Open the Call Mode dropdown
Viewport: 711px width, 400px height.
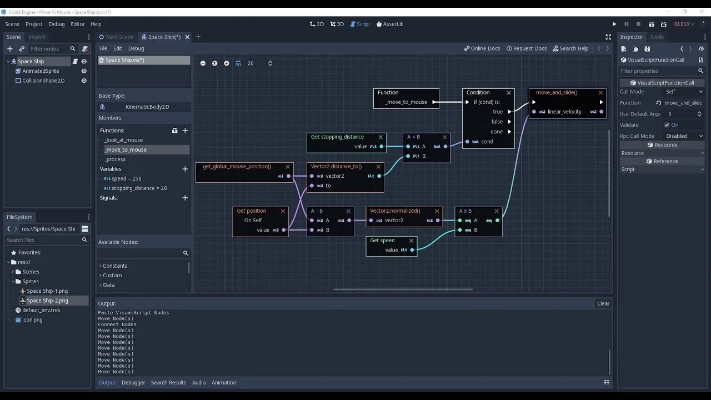click(684, 92)
